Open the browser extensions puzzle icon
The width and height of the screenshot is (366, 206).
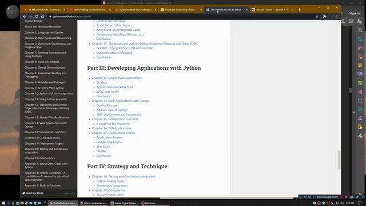(x=324, y=17)
